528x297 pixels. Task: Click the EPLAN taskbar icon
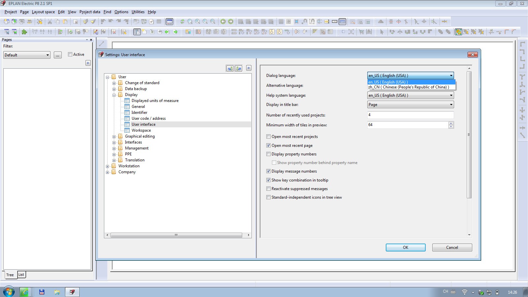click(x=72, y=292)
